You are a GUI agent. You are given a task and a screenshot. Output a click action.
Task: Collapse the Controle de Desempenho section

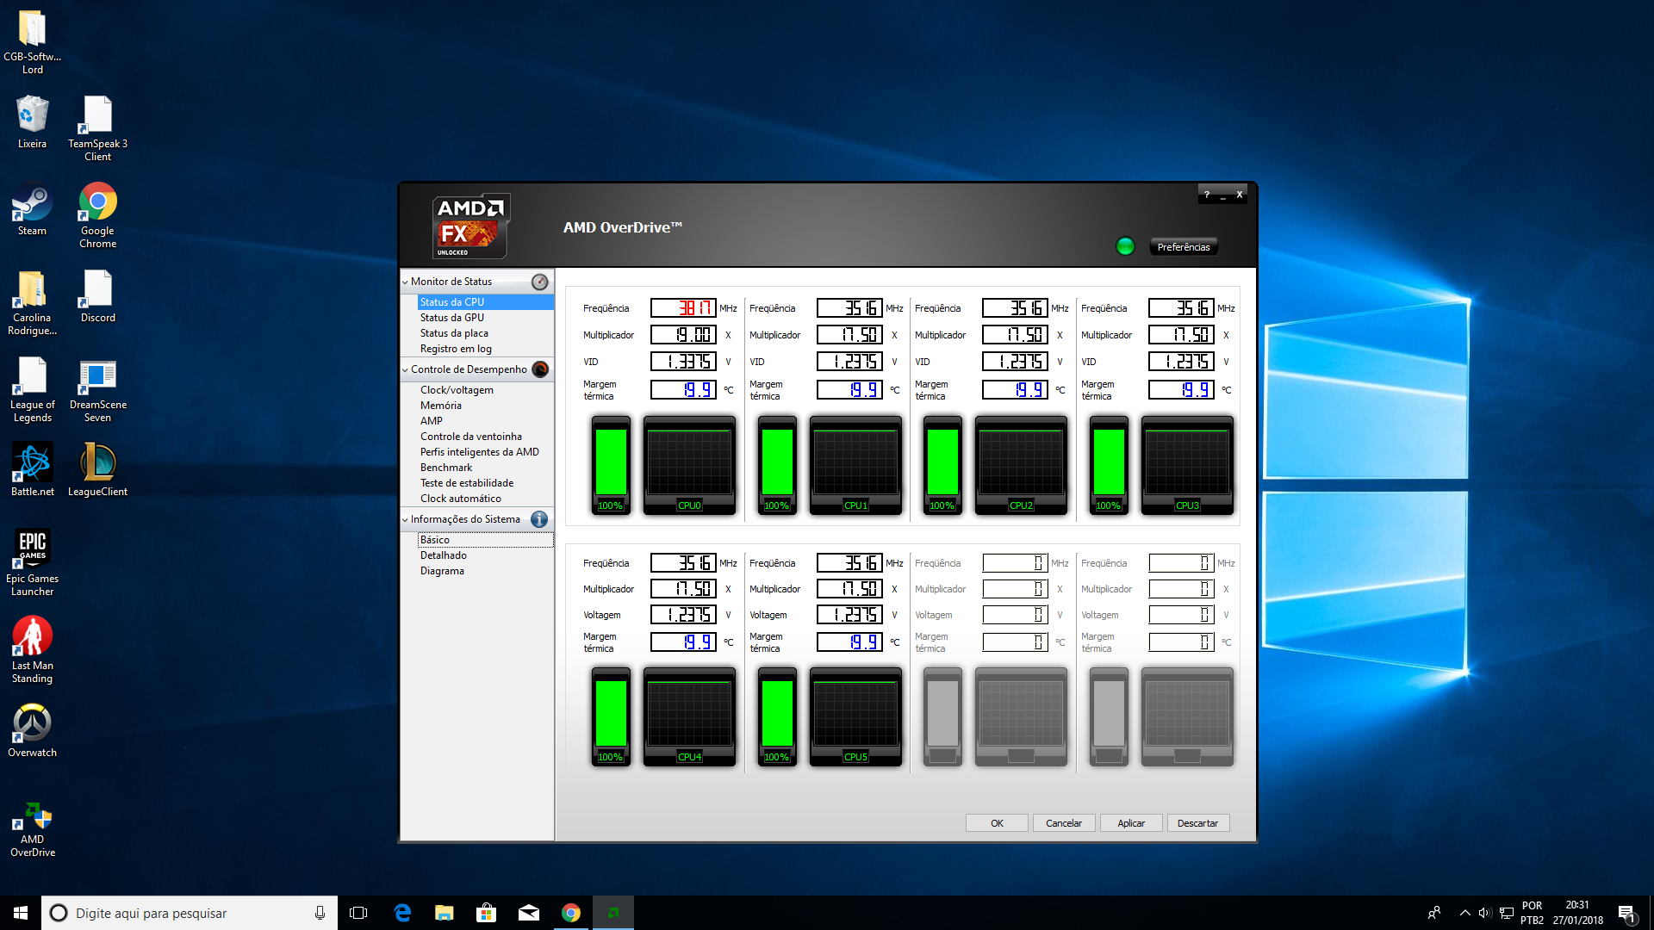[405, 370]
